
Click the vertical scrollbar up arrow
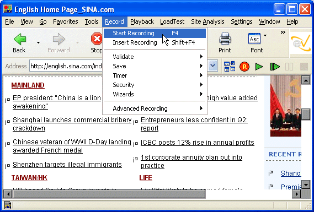306,80
